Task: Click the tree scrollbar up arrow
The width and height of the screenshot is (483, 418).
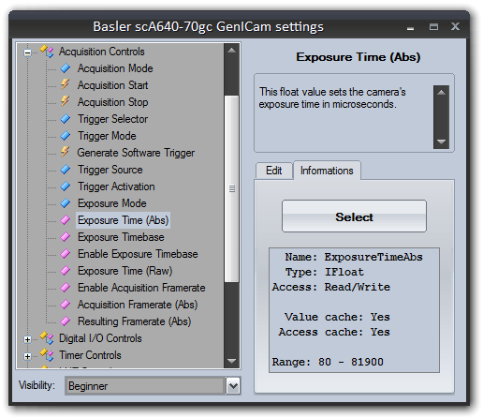Action: [x=231, y=51]
